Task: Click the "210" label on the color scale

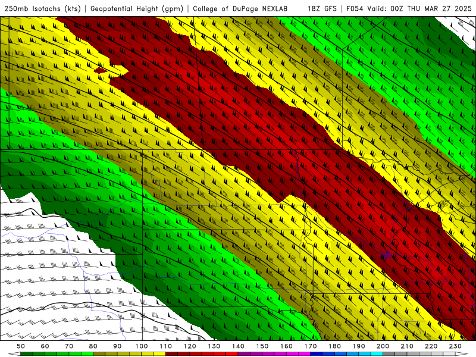Action: tap(407, 346)
